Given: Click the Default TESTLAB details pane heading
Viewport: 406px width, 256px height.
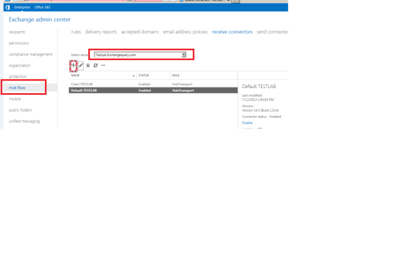Looking at the screenshot, I should (259, 86).
